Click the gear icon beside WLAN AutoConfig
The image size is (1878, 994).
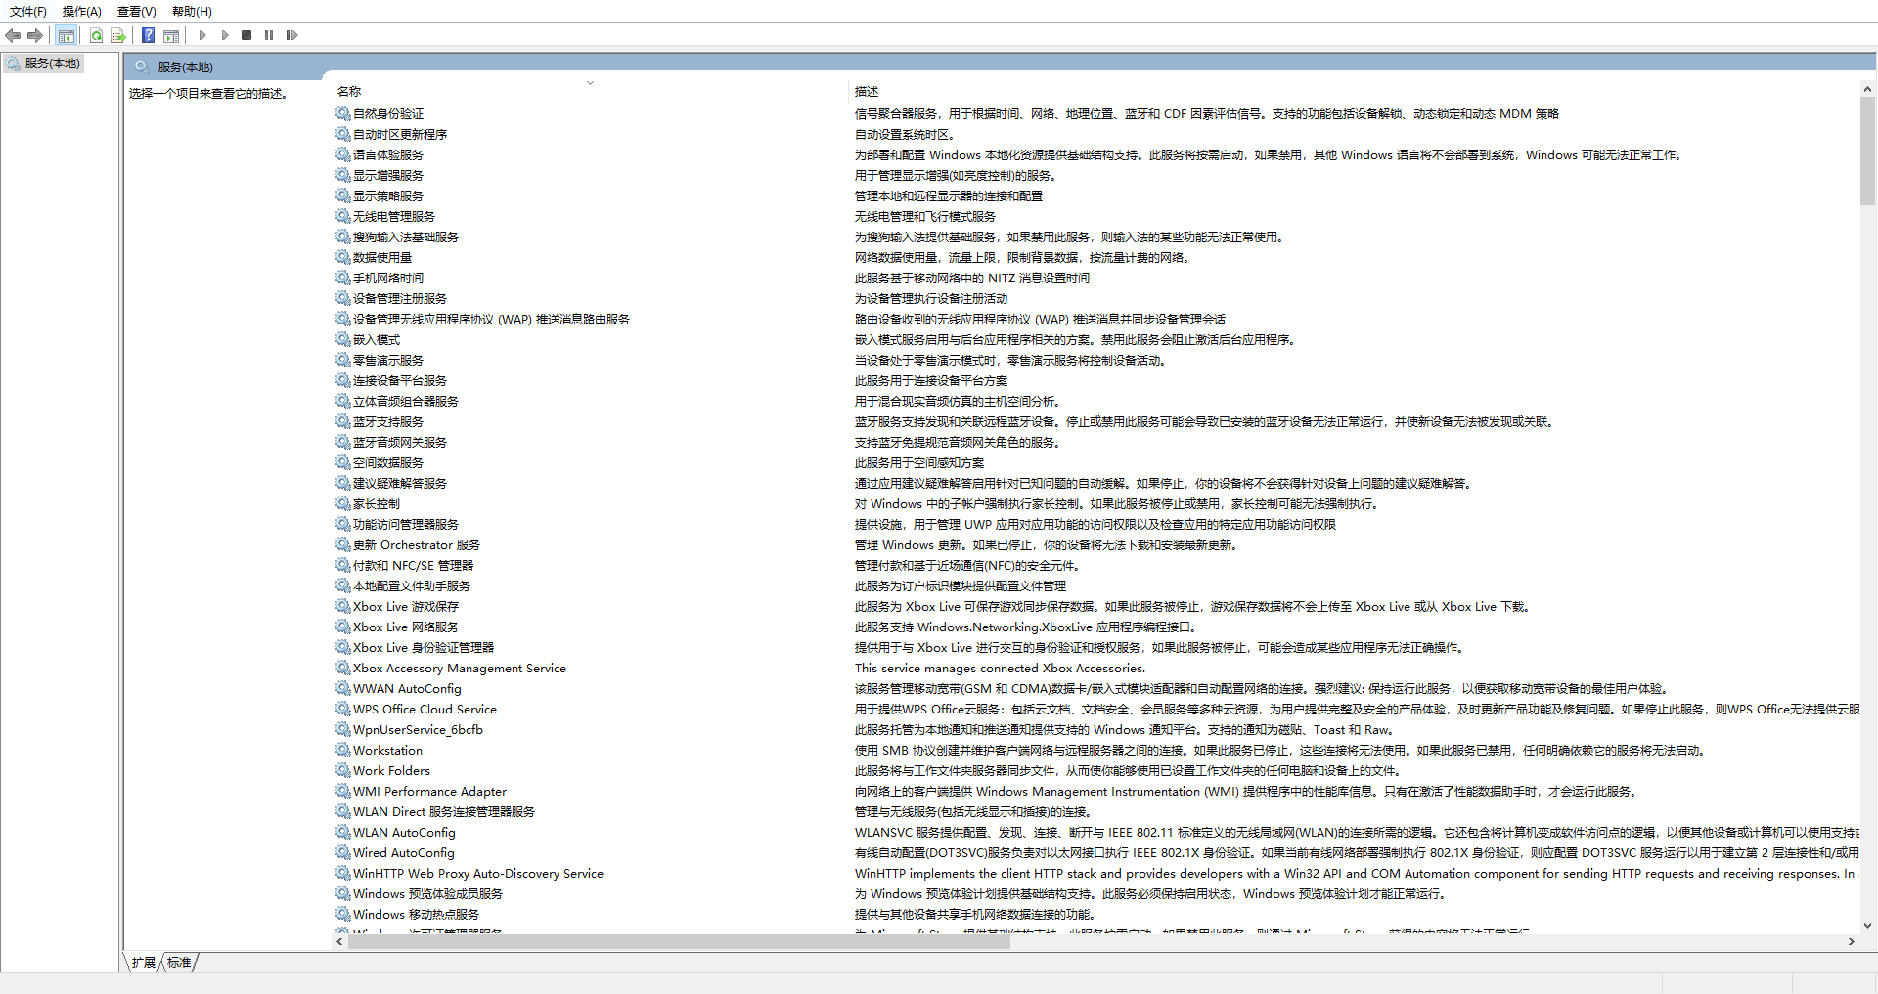click(x=343, y=832)
